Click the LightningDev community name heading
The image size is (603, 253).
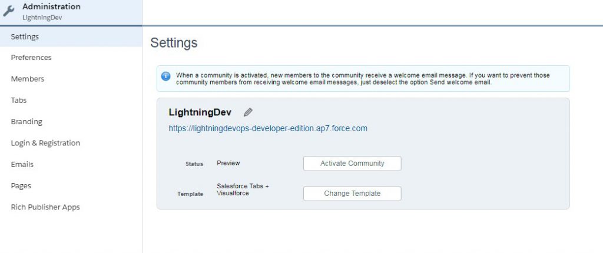pos(200,112)
